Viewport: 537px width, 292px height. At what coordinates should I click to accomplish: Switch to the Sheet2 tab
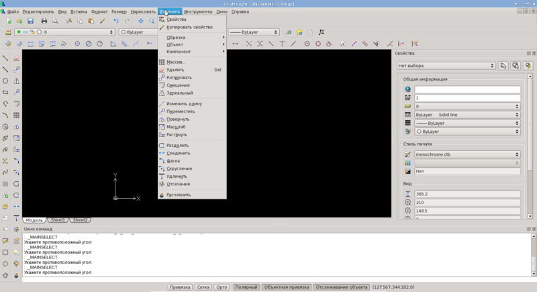pyautogui.click(x=80, y=220)
